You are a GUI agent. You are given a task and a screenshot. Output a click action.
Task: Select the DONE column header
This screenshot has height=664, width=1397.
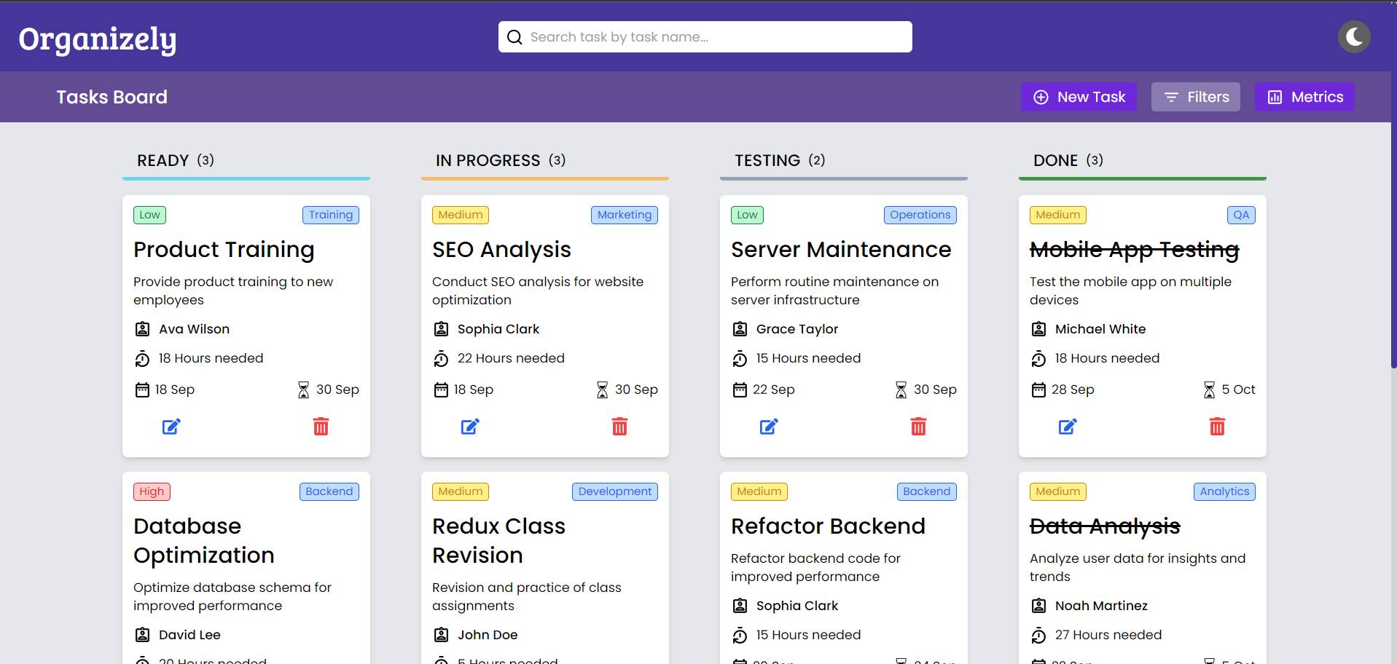point(1068,160)
